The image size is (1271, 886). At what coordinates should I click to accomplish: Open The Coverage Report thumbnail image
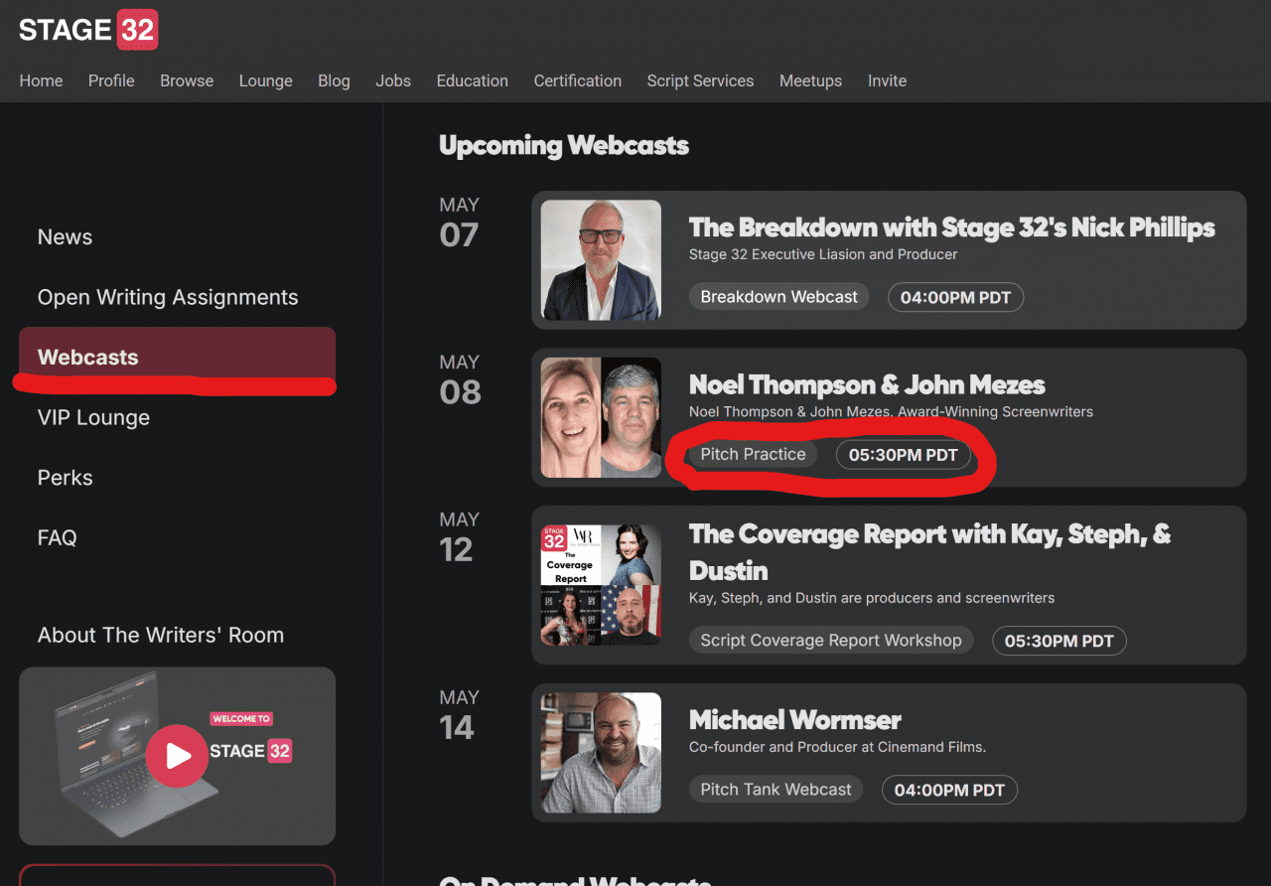tap(601, 585)
